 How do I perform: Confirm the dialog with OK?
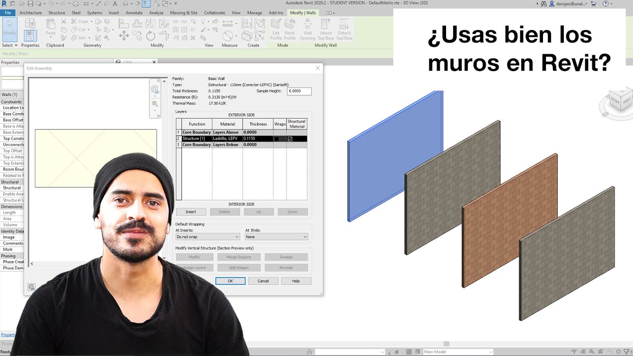[x=230, y=281]
